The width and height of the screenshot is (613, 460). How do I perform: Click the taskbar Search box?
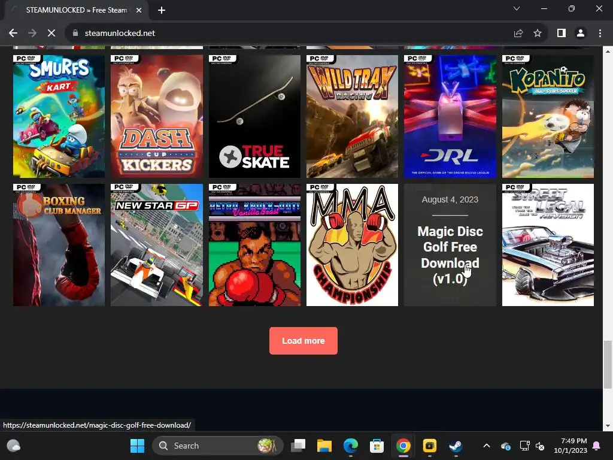[x=217, y=446]
